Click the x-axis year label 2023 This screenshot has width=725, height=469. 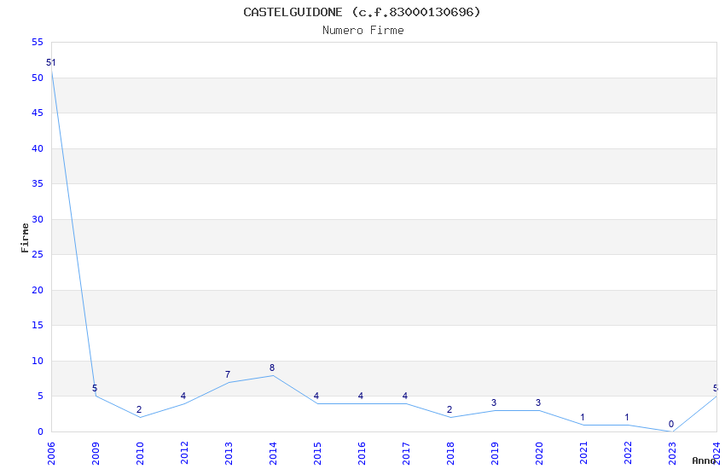673,454
